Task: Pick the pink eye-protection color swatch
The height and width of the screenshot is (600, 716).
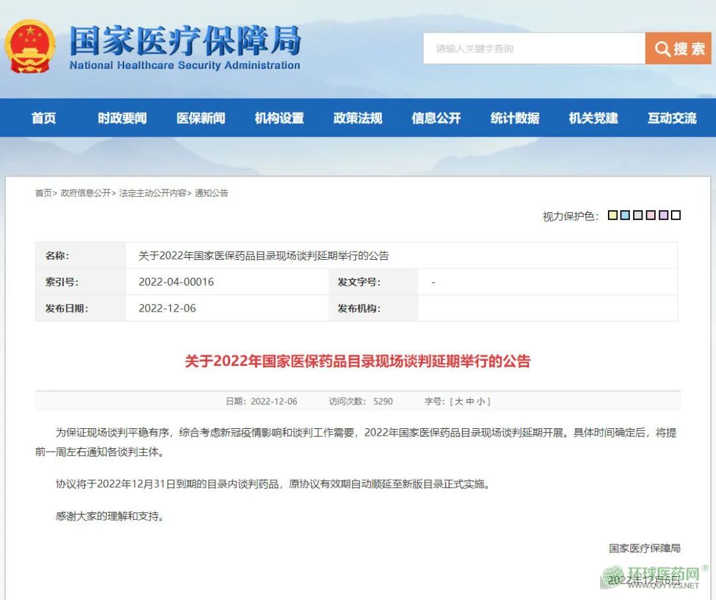Action: tap(650, 215)
